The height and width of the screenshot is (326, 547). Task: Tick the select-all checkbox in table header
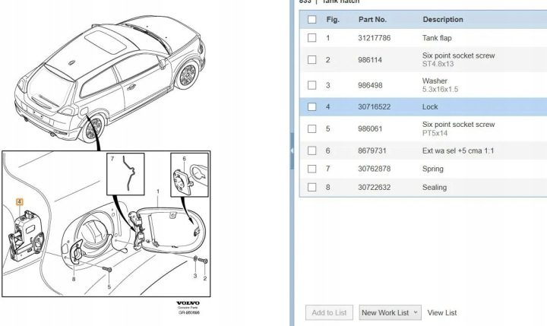pyautogui.click(x=312, y=20)
